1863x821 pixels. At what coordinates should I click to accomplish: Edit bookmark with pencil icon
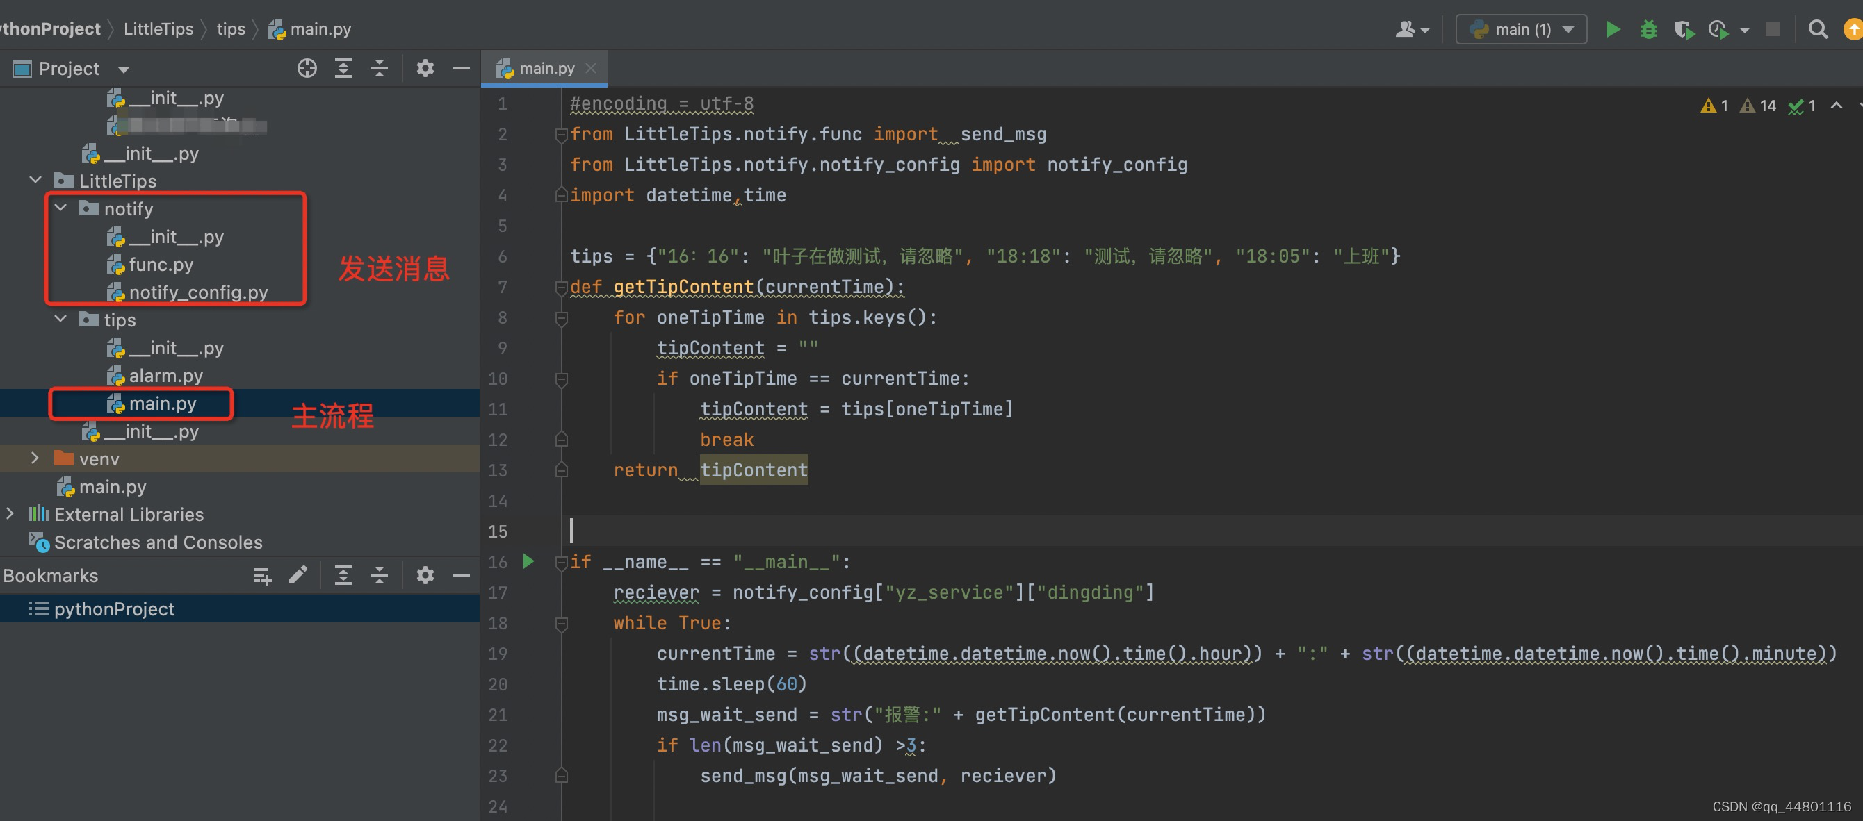coord(298,576)
